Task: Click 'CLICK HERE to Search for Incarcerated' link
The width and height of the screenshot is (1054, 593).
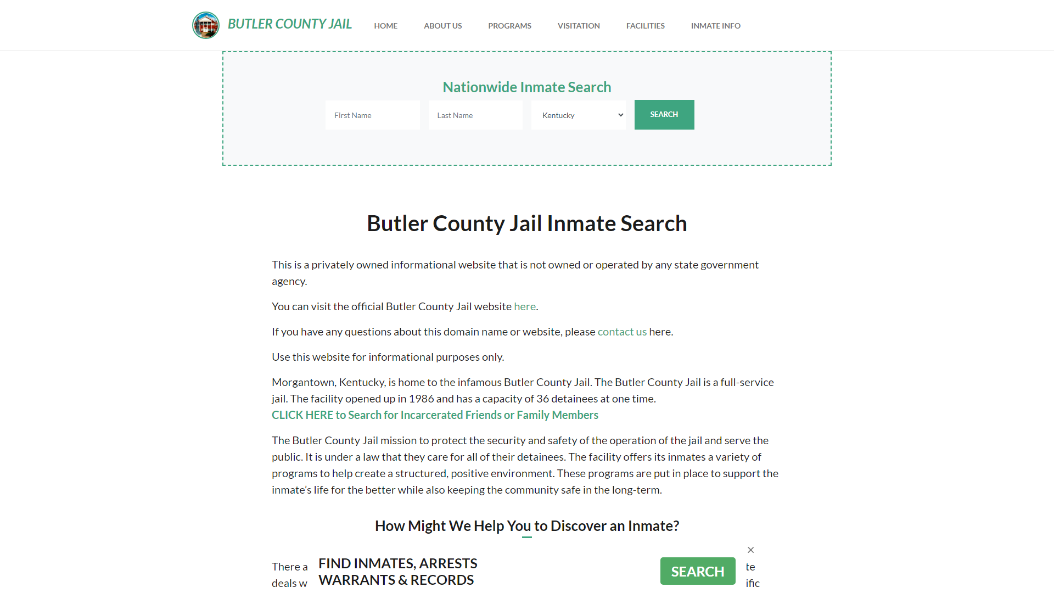Action: pos(435,415)
